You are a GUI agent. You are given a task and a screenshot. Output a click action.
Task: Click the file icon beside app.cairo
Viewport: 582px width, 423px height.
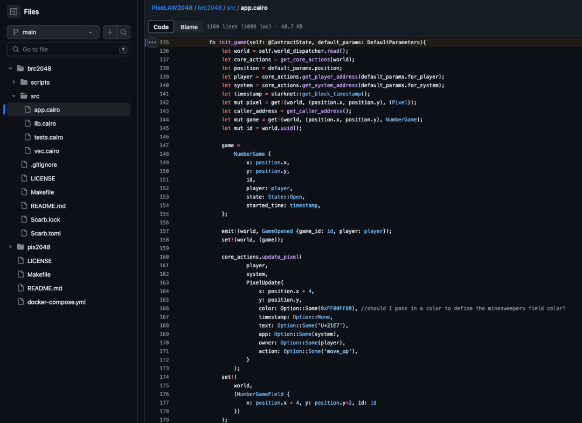(26, 109)
